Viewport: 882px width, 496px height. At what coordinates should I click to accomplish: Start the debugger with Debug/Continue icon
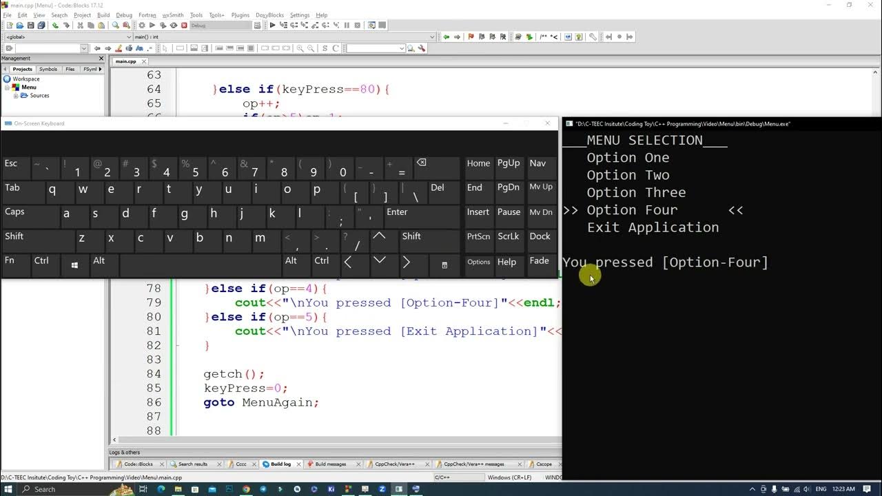tap(273, 25)
